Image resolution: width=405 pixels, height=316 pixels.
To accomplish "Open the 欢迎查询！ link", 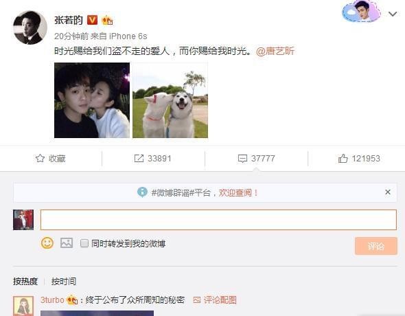I will tap(239, 192).
